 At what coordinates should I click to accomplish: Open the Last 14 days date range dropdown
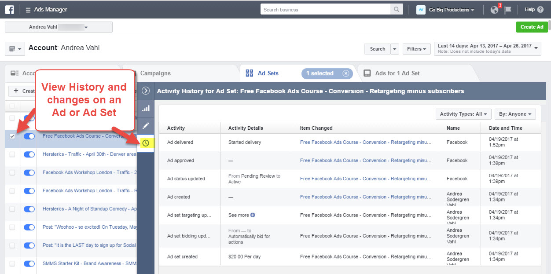click(488, 48)
